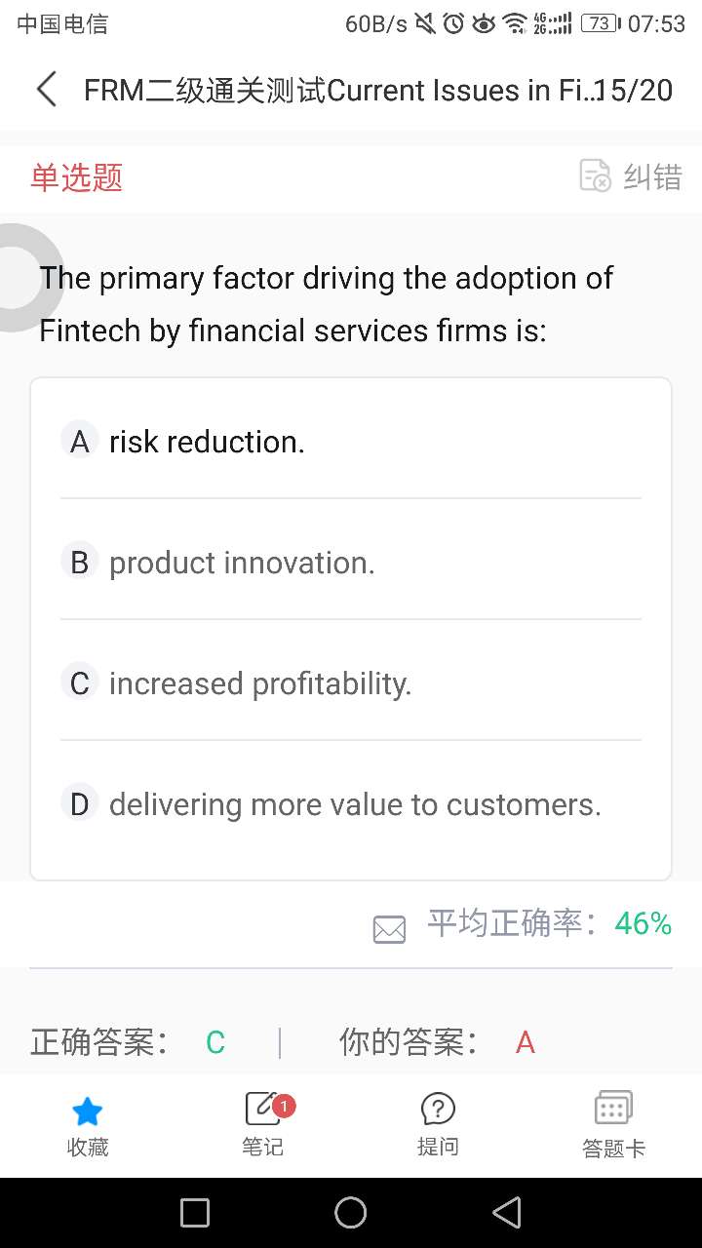Tap the 单选题 question type label
The height and width of the screenshot is (1248, 702).
pyautogui.click(x=77, y=177)
